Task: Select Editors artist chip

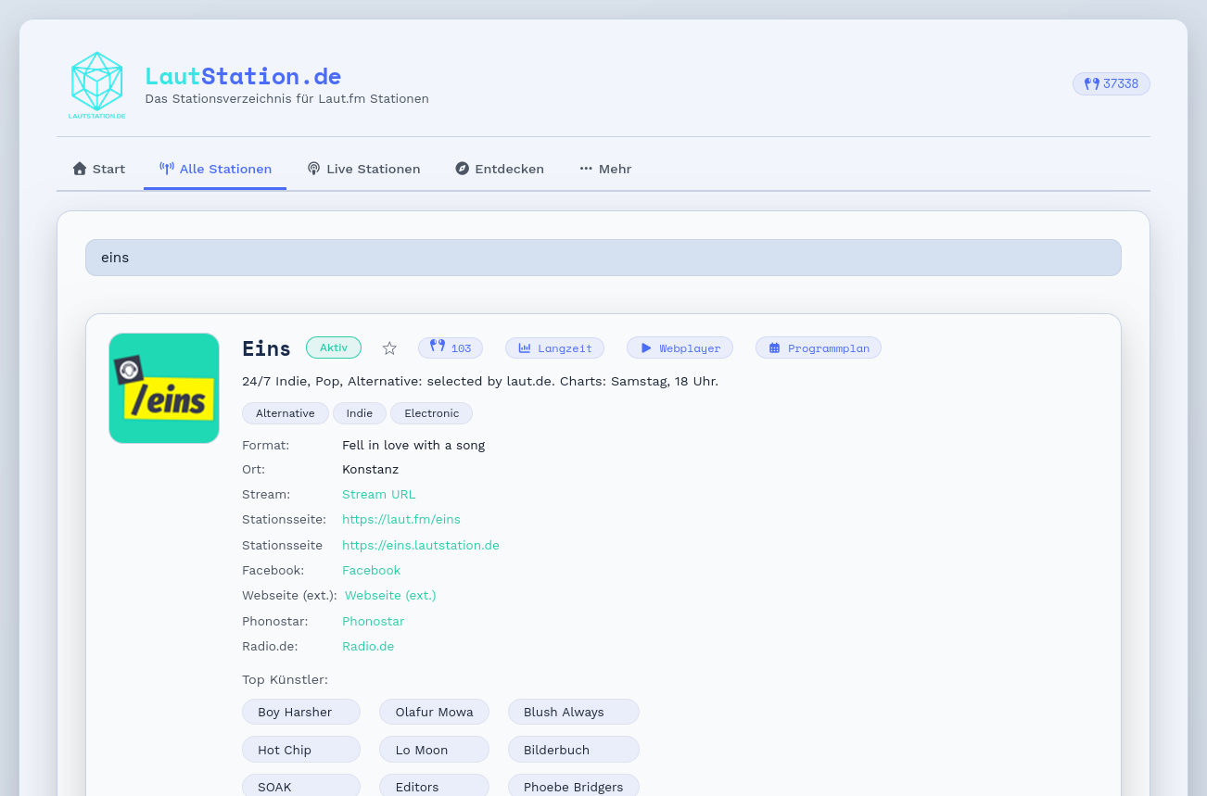Action: (434, 786)
